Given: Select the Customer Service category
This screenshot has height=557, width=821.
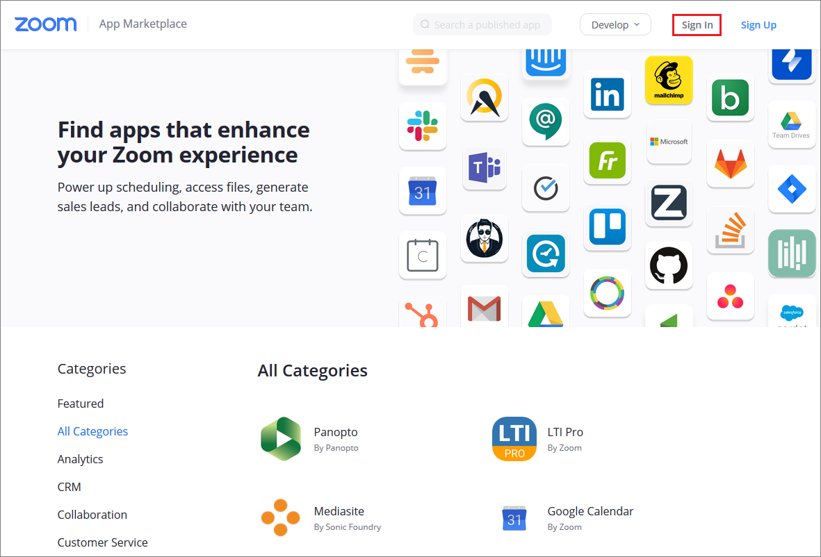Looking at the screenshot, I should 103,542.
